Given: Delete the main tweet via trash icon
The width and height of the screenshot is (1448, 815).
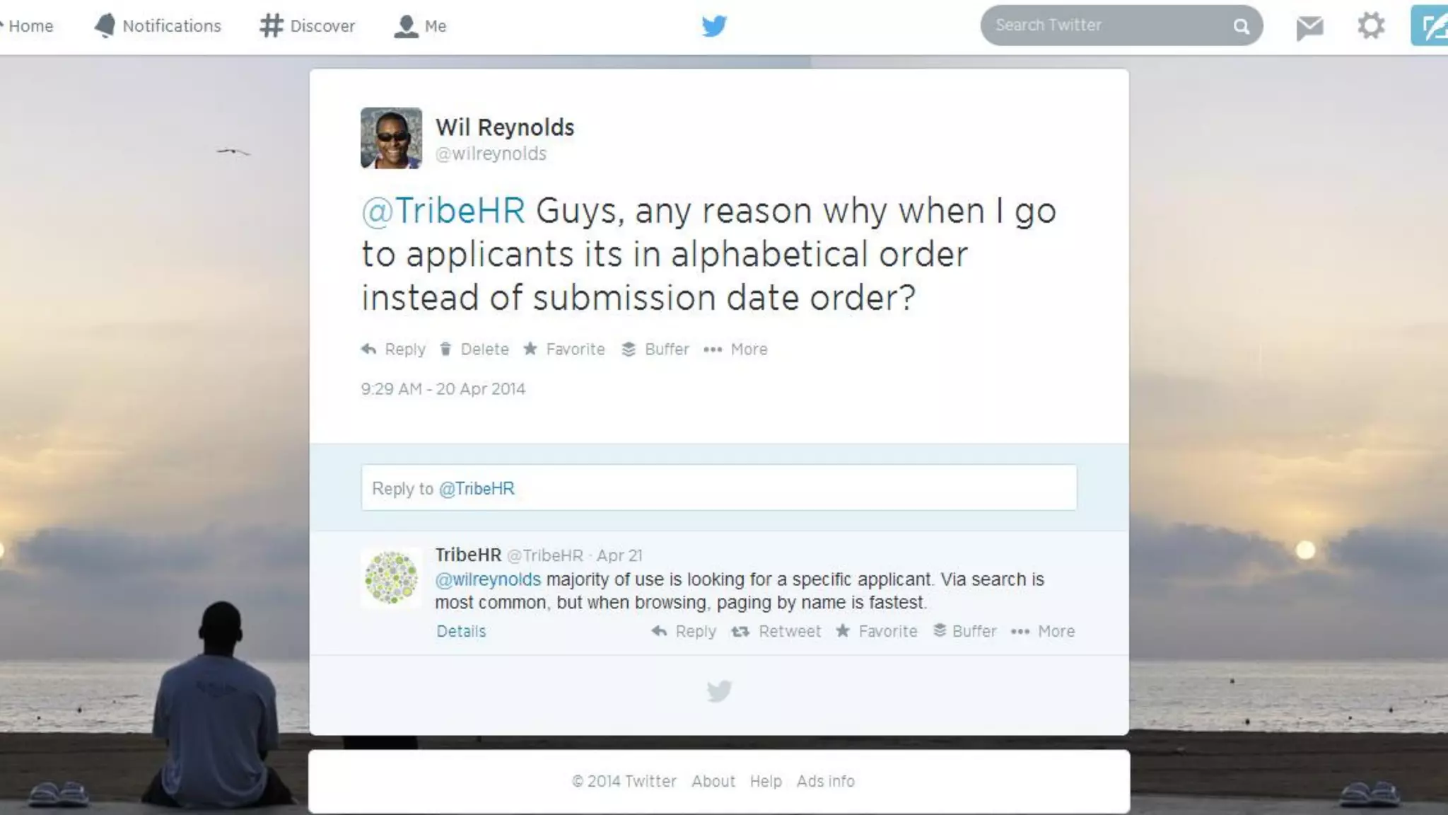Looking at the screenshot, I should pyautogui.click(x=474, y=349).
